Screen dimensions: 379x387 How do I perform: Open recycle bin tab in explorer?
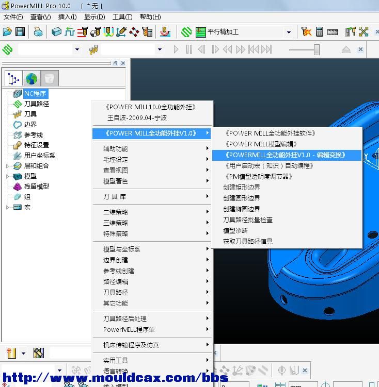(x=50, y=79)
